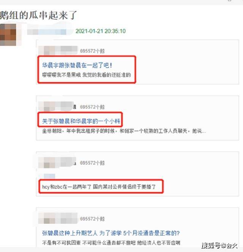The width and height of the screenshot is (243, 252).
Task: Click second card's 695572个鹅 group label
Action: click(92, 107)
